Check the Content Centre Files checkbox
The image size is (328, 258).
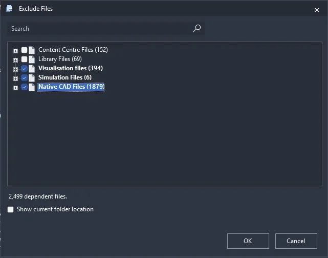click(24, 50)
